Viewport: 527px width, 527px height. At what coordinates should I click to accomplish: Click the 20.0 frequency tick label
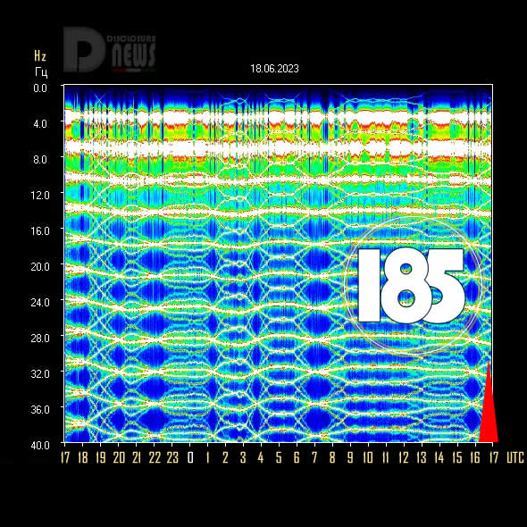pyautogui.click(x=40, y=266)
